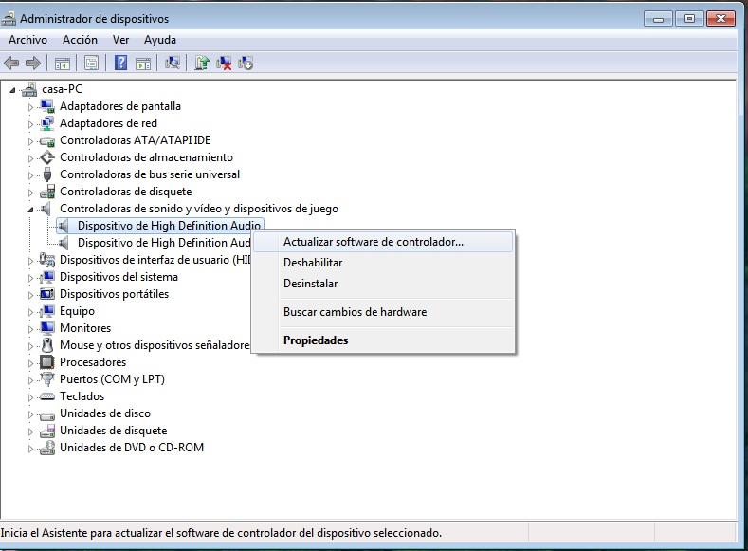The width and height of the screenshot is (748, 551).
Task: Click the Back arrow toolbar button
Action: [11, 63]
